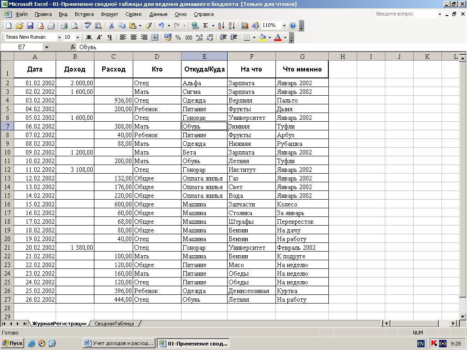Open the font size 10 dropdown
This screenshot has height=350, width=467.
(x=78, y=37)
